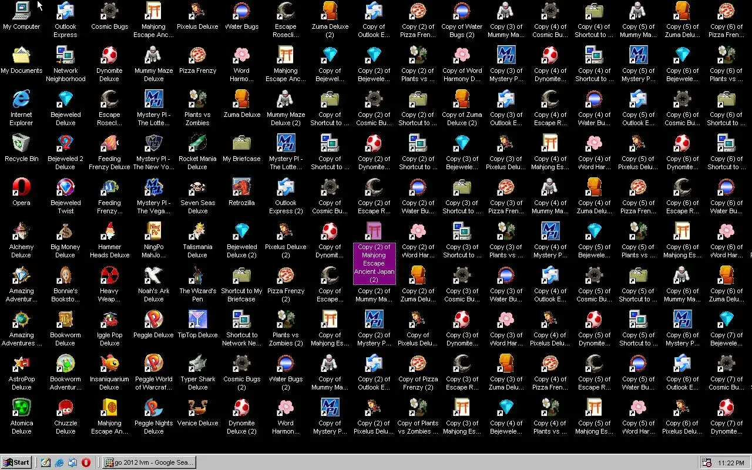
Task: Select the Noah's Ark Deluxe icon
Action: coord(154,285)
